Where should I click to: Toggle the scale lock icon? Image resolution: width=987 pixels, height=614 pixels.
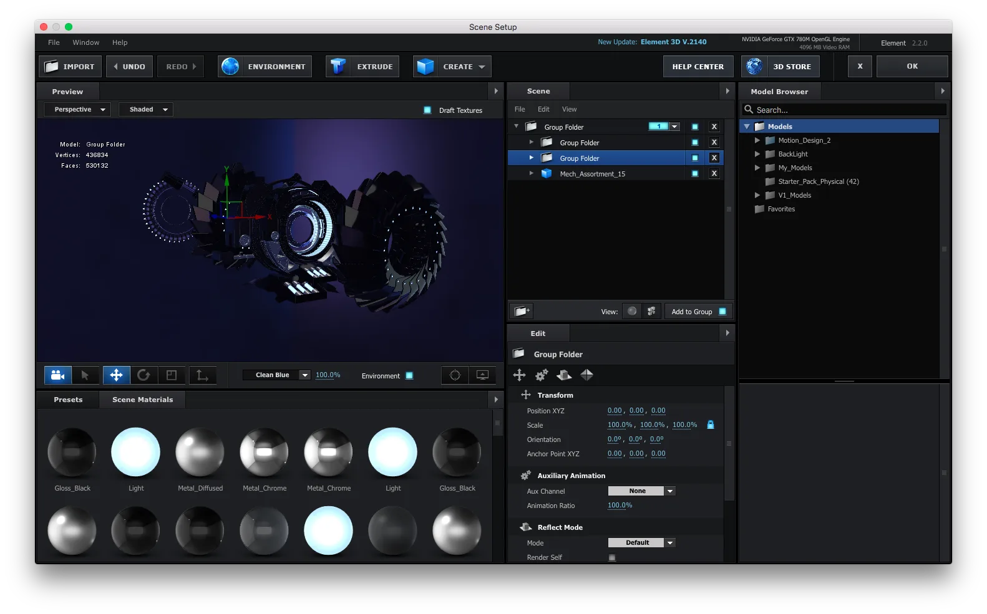coord(710,425)
